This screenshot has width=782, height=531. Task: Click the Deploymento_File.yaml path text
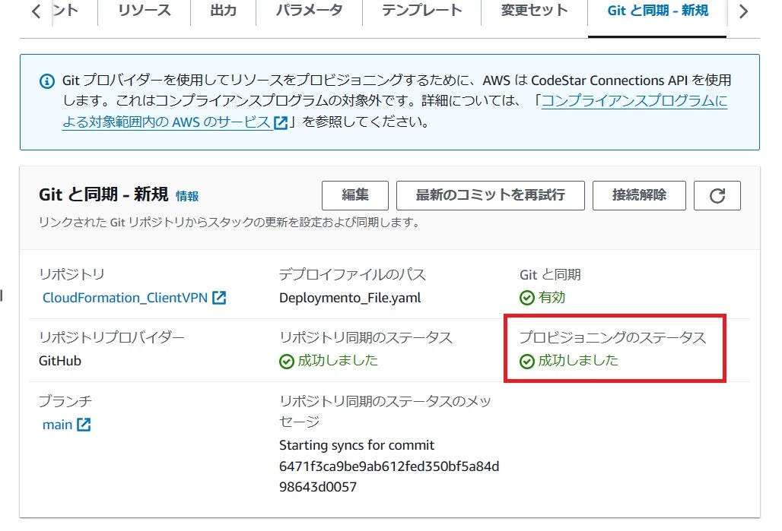click(350, 298)
